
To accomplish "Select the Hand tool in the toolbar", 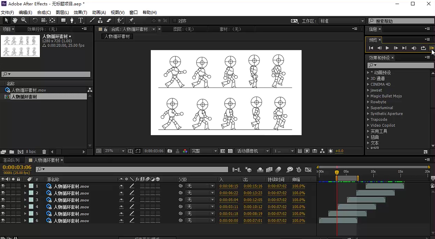I will (x=15, y=21).
